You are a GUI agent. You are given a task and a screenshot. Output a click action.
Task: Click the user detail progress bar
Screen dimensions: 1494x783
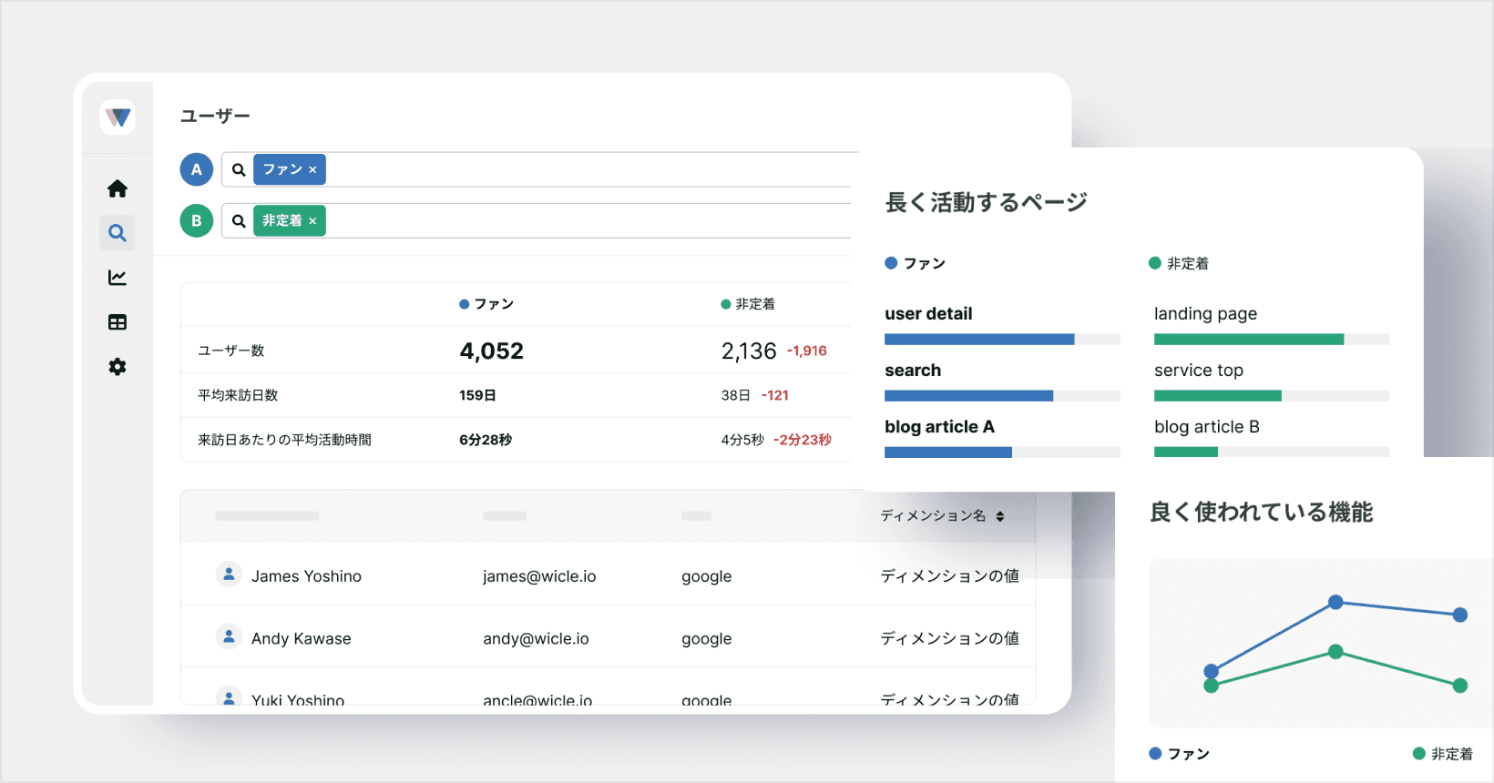(1002, 340)
